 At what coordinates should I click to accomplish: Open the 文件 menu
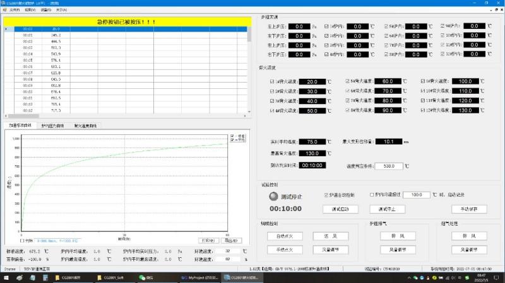click(15, 10)
